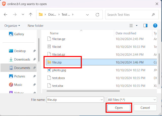162x116 pixels.
Task: Select Gallery in the navigation pane
Action: (19, 34)
